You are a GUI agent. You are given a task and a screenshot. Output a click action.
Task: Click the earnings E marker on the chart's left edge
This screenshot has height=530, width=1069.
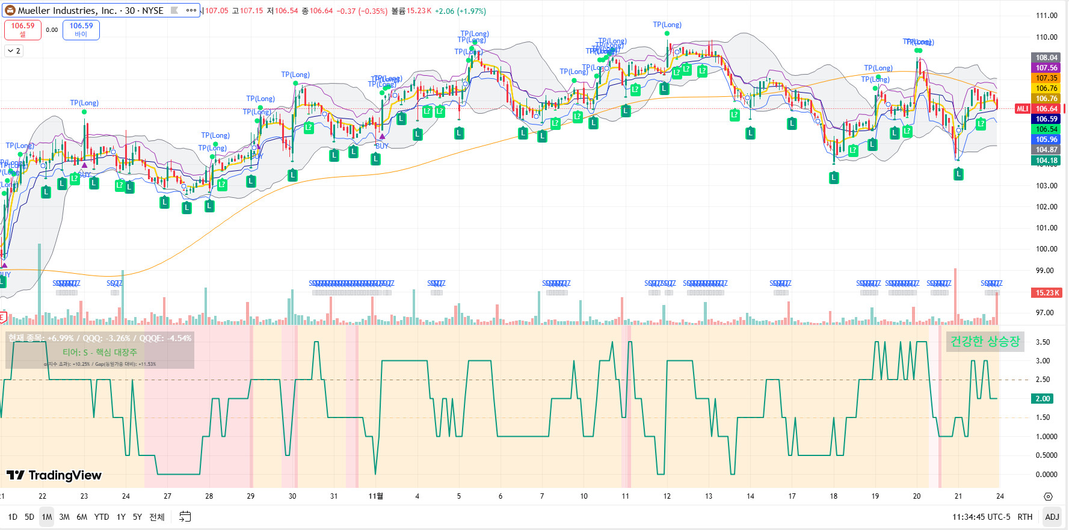[x=2, y=317]
